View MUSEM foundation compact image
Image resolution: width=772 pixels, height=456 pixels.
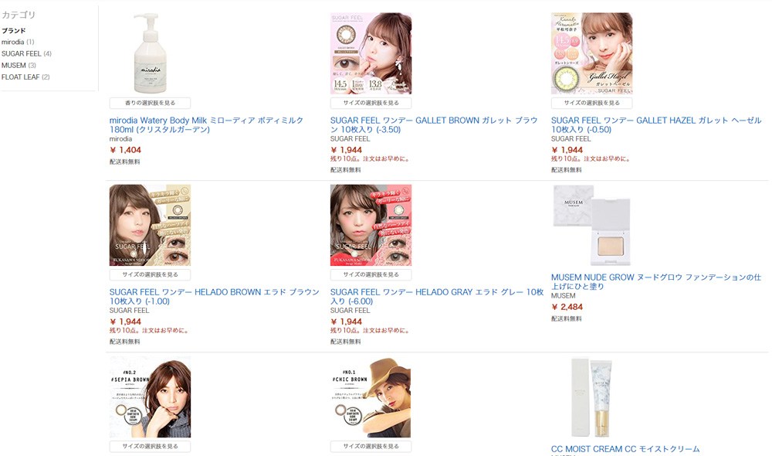(x=591, y=225)
